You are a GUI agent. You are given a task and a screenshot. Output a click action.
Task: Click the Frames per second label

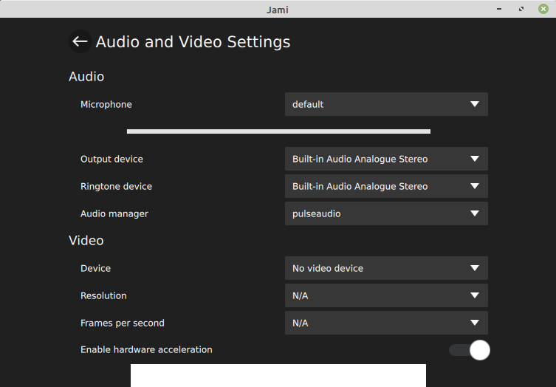pyautogui.click(x=123, y=323)
